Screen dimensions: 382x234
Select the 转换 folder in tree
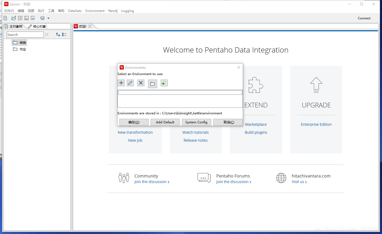19,42
